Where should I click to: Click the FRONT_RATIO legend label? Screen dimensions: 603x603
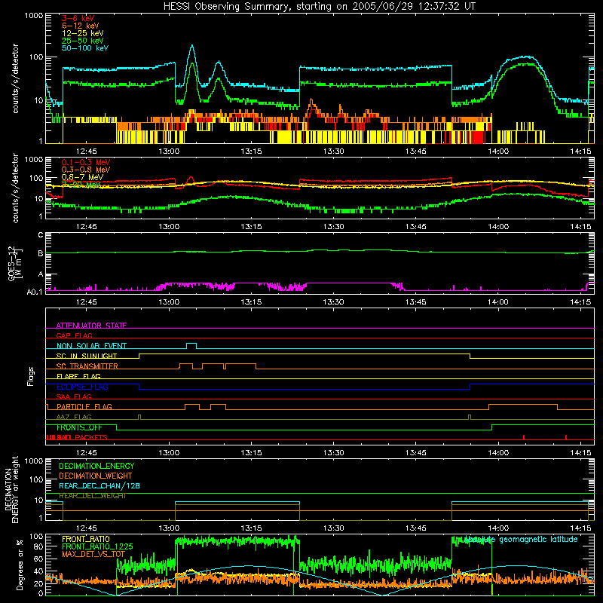(x=86, y=539)
